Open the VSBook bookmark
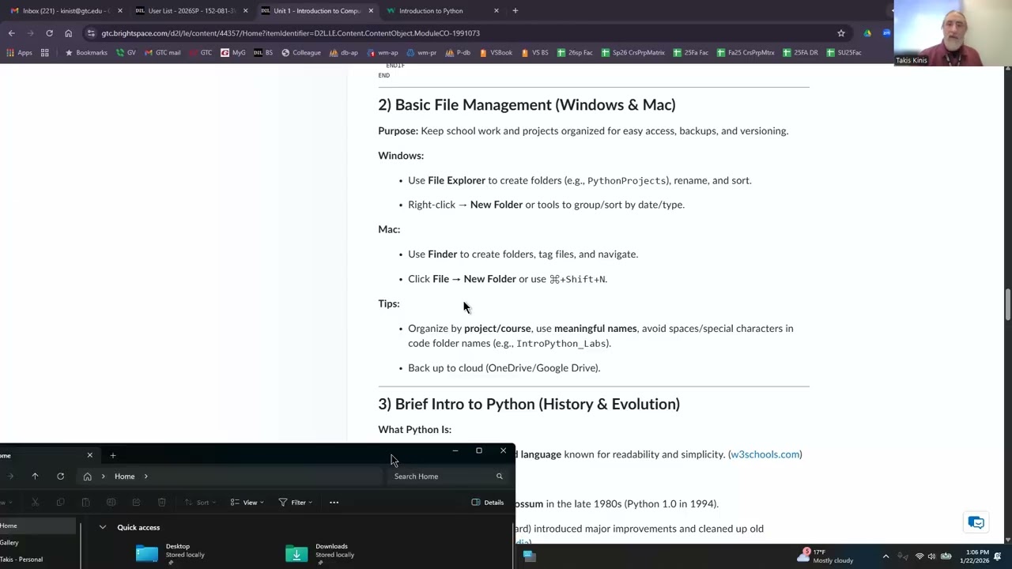 tap(496, 53)
